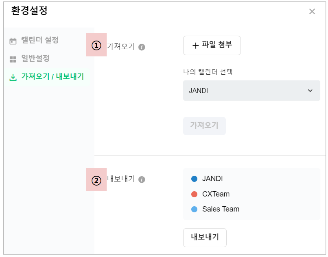Click the red circled number 1 marker
Viewport: 328px width, 257px height.
click(x=96, y=45)
